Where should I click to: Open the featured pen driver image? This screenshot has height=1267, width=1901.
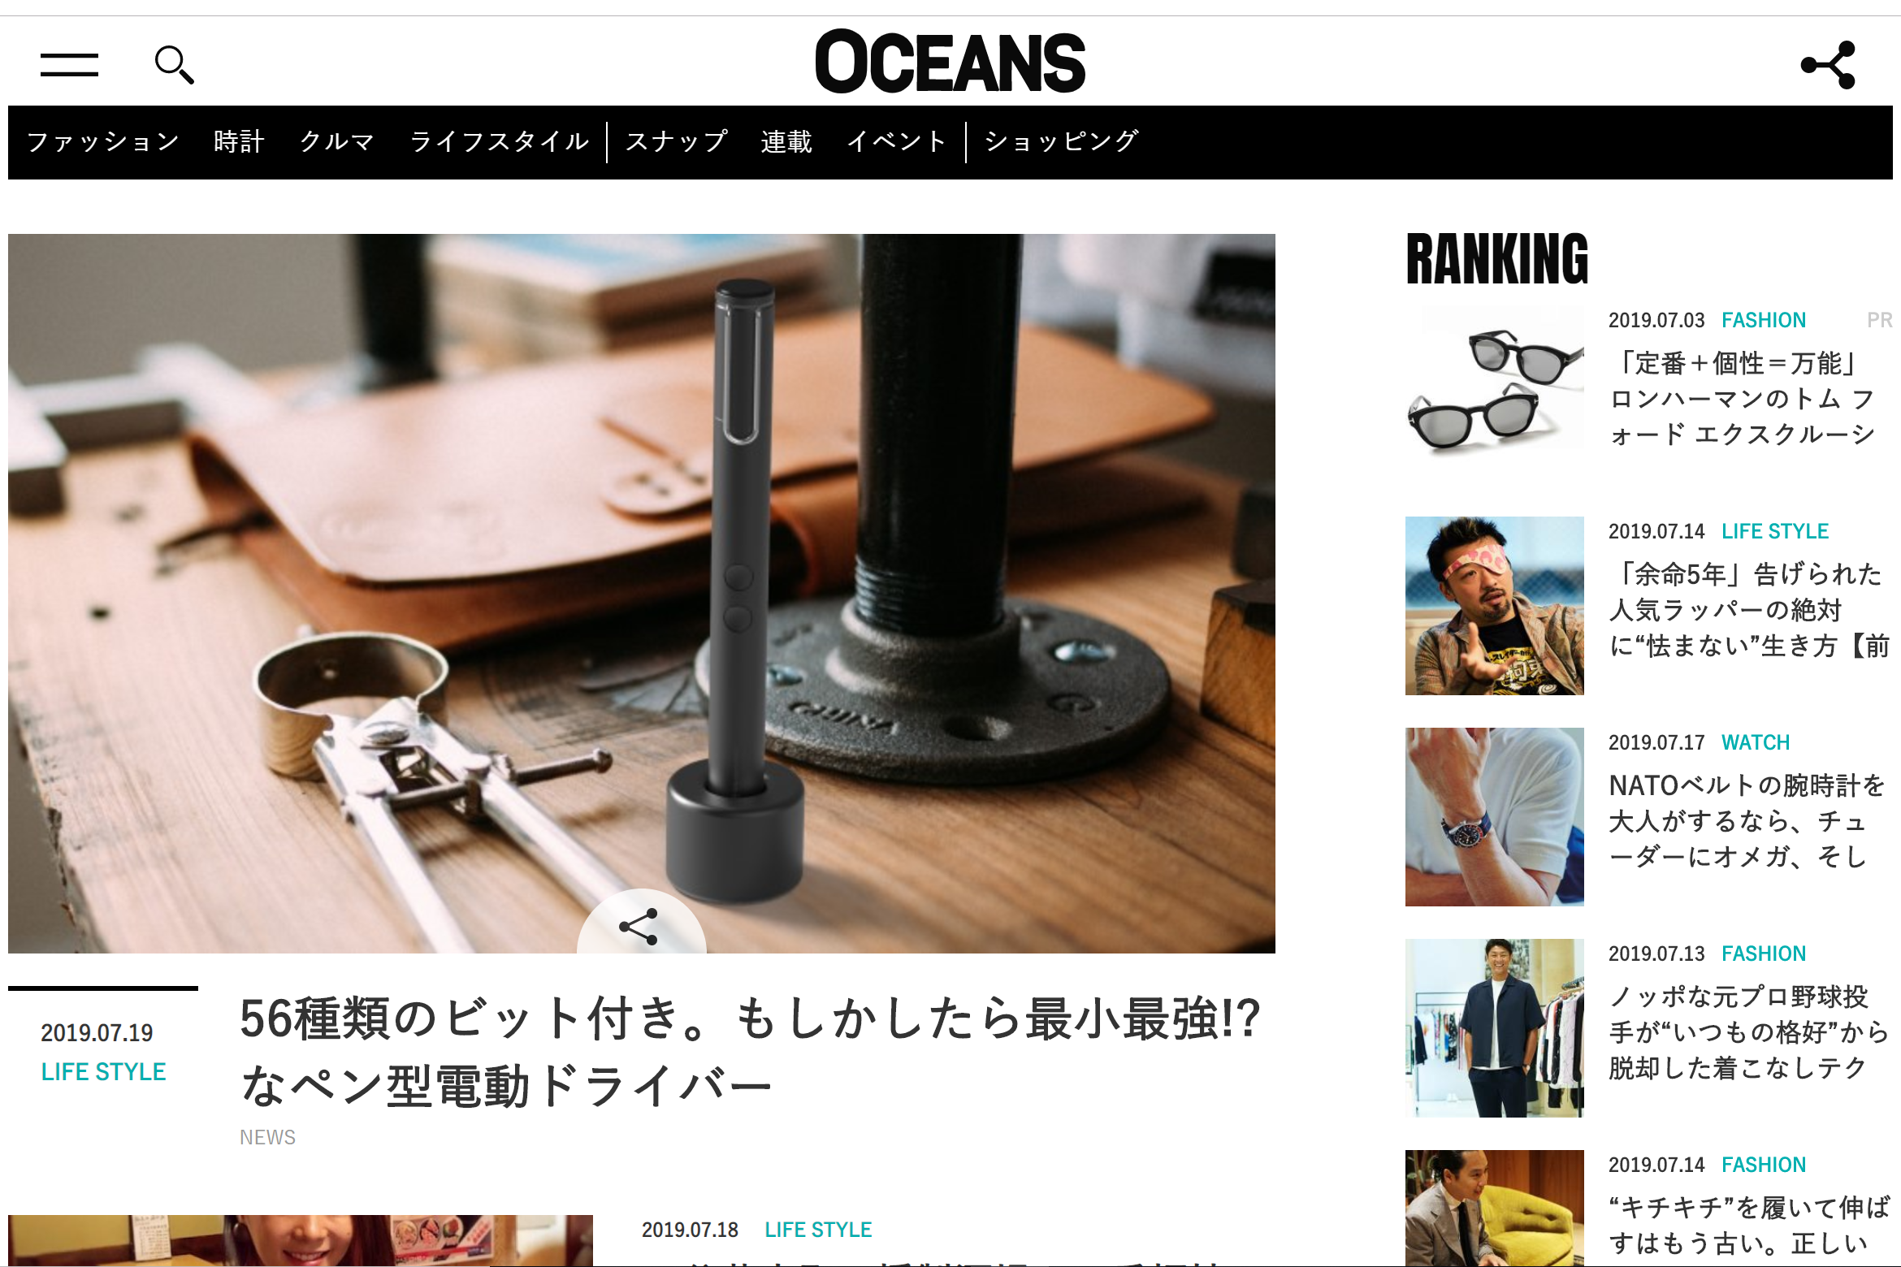642,594
